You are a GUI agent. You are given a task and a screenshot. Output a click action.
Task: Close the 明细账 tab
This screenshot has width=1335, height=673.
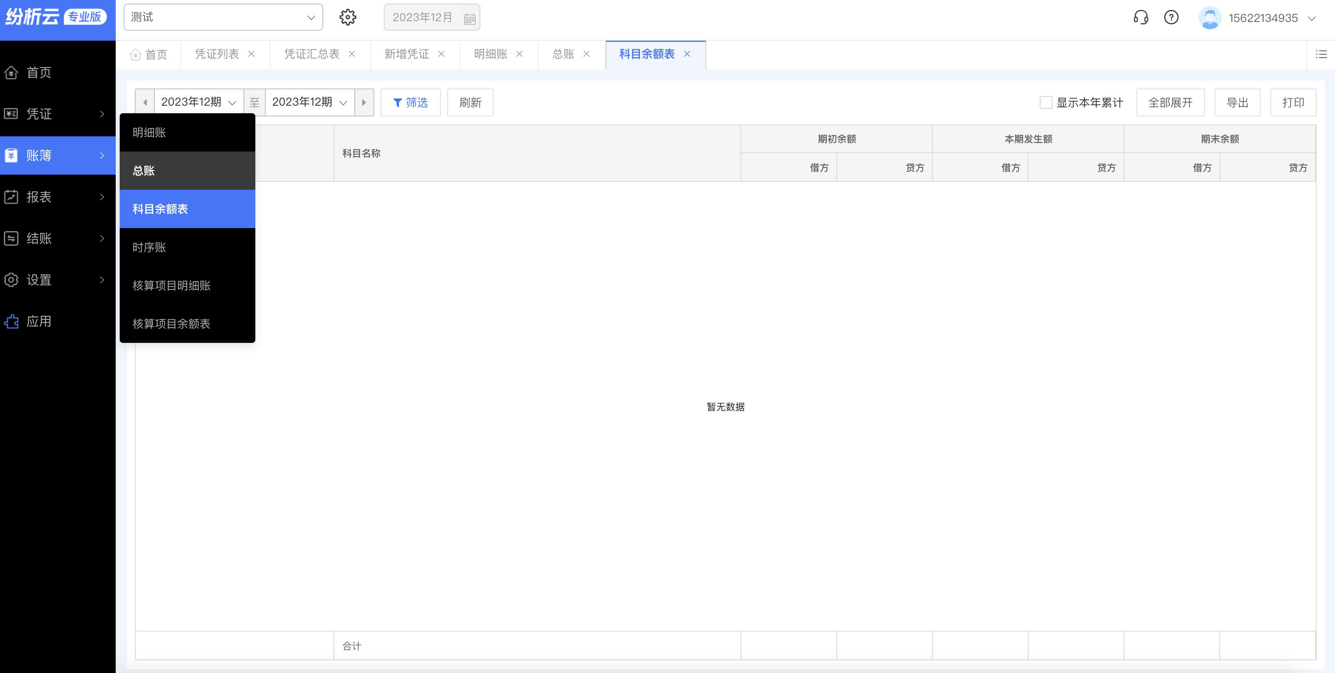pos(519,54)
